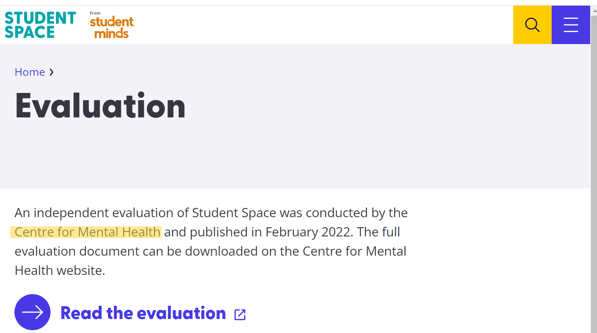Click the Student Space logo
The image size is (597, 333).
click(40, 25)
